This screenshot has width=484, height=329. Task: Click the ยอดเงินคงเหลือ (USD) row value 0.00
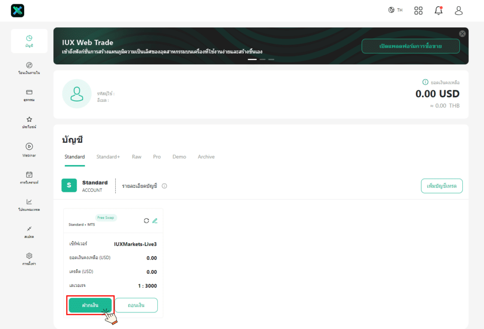(152, 258)
